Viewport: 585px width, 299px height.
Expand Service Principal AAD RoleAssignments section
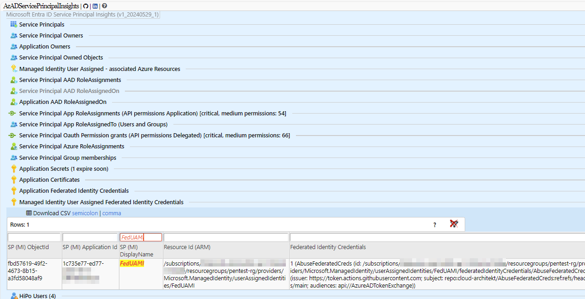tap(70, 80)
